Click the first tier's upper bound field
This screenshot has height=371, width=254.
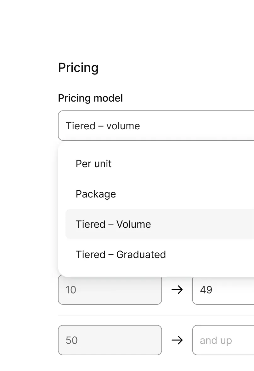pos(223,290)
